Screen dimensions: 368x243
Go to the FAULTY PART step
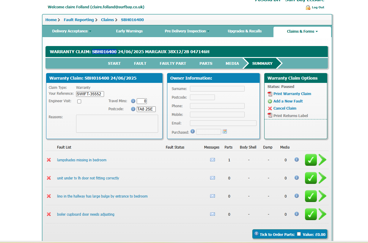click(173, 63)
